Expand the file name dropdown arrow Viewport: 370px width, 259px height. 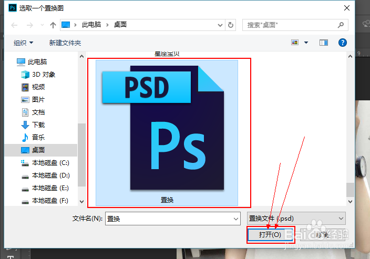point(236,219)
